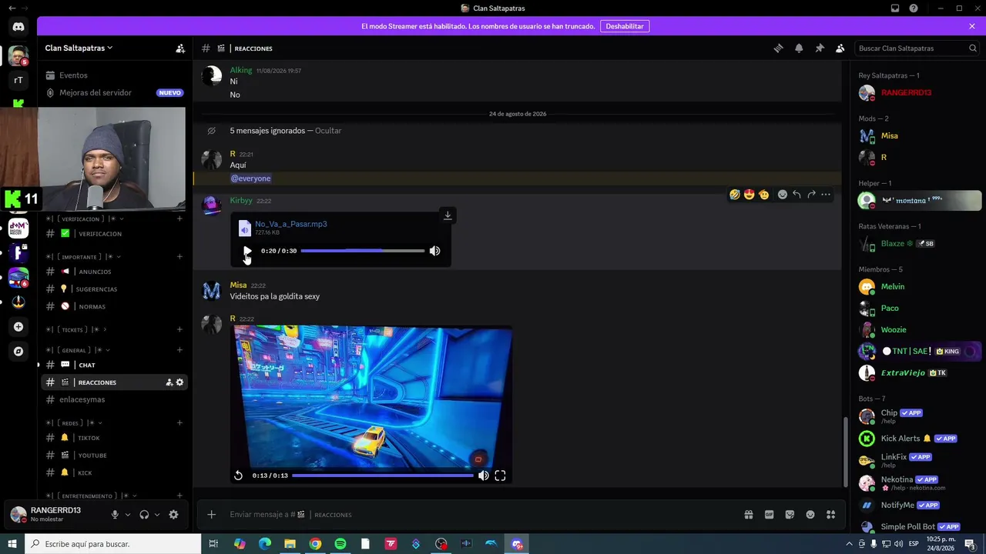Open Mejoras del servidor

pos(114,92)
